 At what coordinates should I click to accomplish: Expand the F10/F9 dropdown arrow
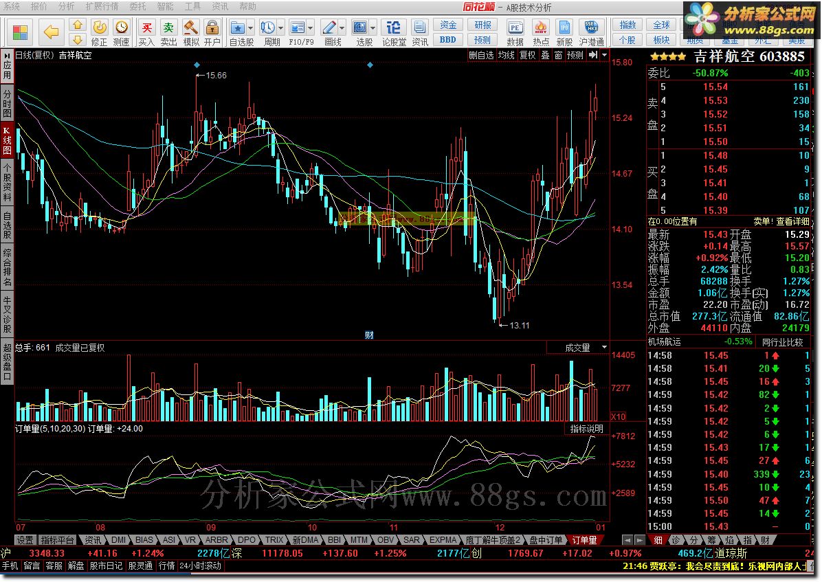311,27
